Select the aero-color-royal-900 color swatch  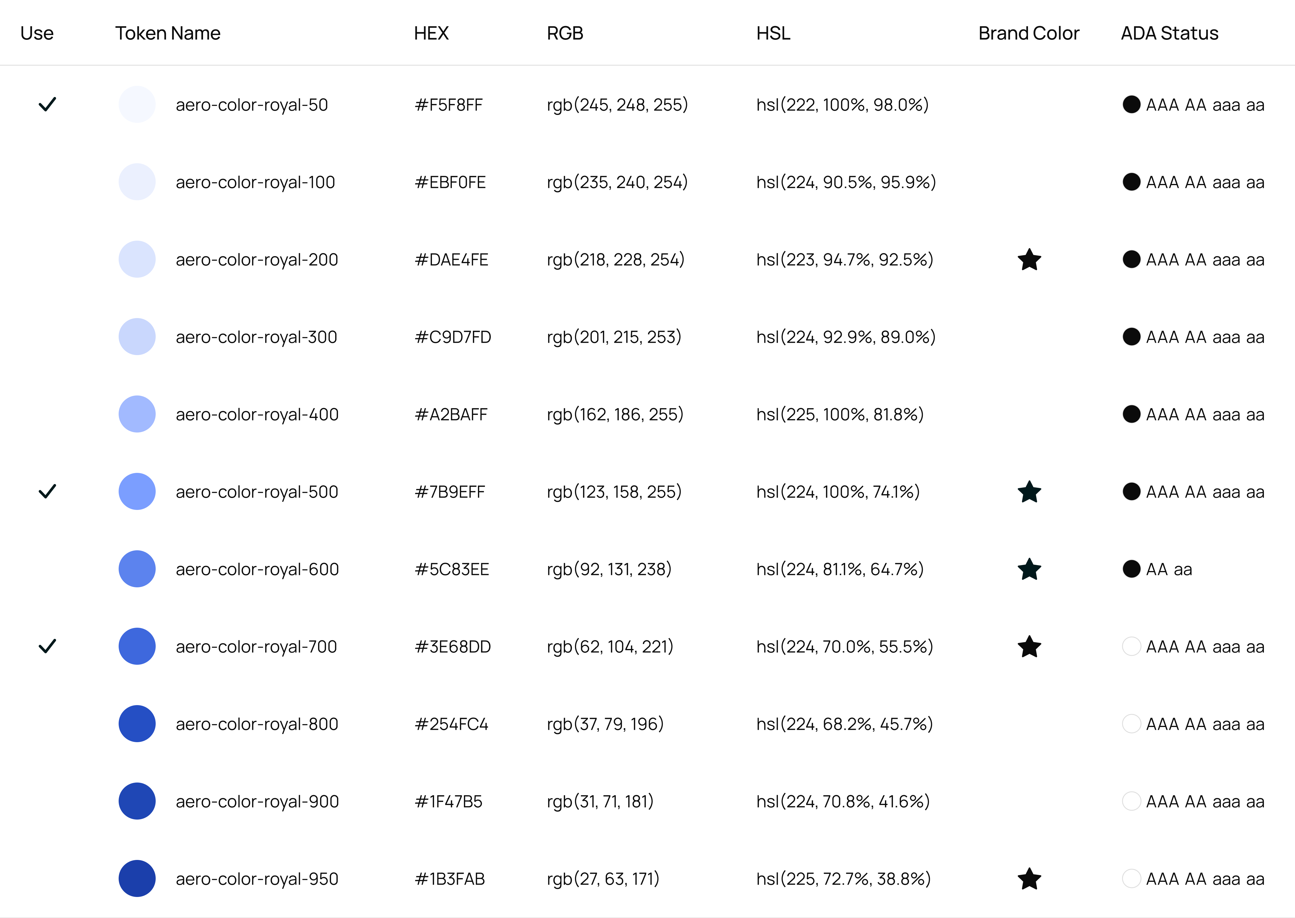coord(137,802)
